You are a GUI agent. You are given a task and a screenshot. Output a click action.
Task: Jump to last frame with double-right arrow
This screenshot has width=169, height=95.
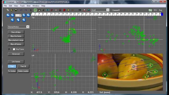(28, 15)
